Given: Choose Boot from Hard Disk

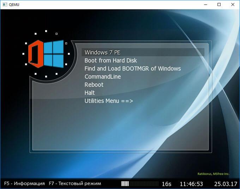Looking at the screenshot, I should (x=110, y=61).
